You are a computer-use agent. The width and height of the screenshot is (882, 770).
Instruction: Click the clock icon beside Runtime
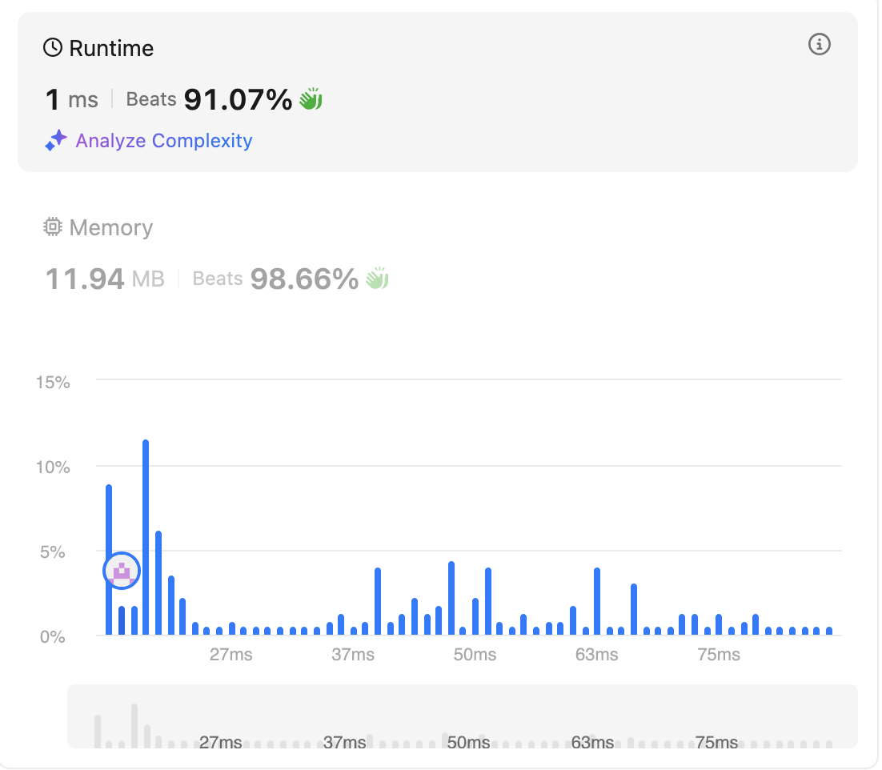pos(53,48)
